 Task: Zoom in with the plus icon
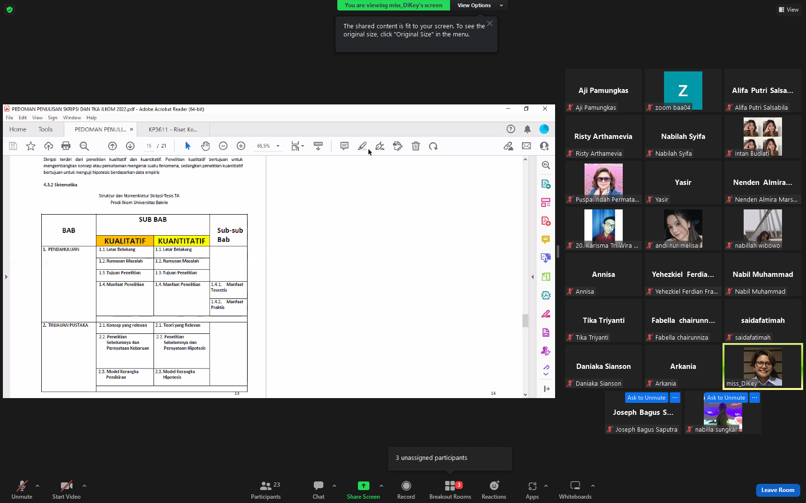(241, 146)
